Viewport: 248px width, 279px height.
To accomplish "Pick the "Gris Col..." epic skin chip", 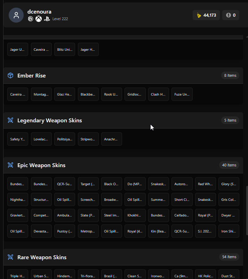I will click(x=229, y=200).
